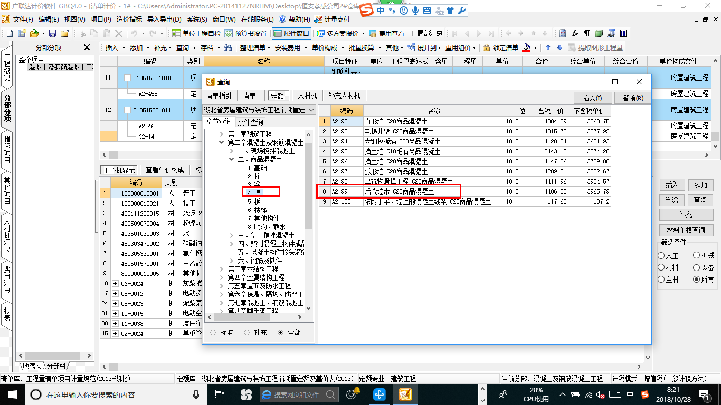Open the 整理清单 dropdown
The image size is (721, 405).
[x=254, y=47]
